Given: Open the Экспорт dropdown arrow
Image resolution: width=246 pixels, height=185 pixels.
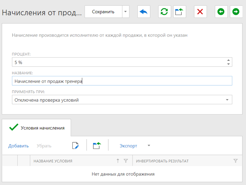Looking at the screenshot, I should coord(149,145).
